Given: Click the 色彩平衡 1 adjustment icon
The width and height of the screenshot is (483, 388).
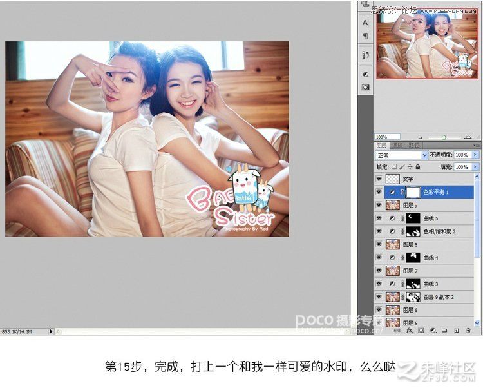Looking at the screenshot, I should click(x=392, y=192).
